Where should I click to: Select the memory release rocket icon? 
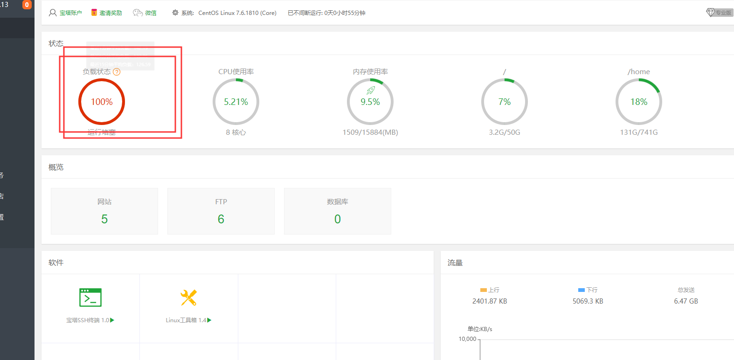tap(371, 90)
